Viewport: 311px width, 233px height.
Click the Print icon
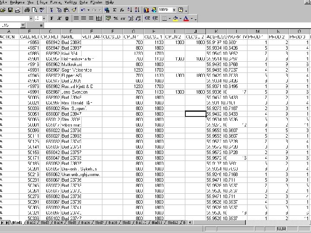pyautogui.click(x=27, y=10)
